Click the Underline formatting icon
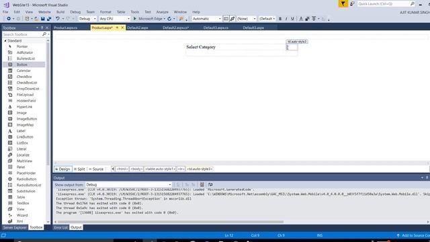Screen dimensions: 430x242 point(293,19)
